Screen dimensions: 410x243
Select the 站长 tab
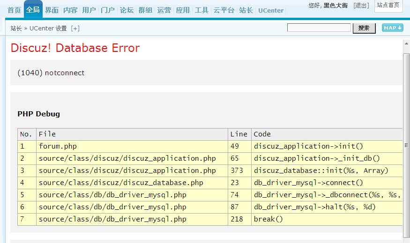coord(246,10)
